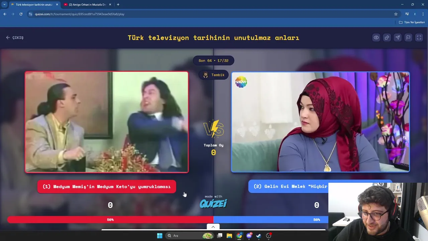The height and width of the screenshot is (241, 428).
Task: Click the 'Toplam Oy' total votes label
Action: pyautogui.click(x=214, y=145)
